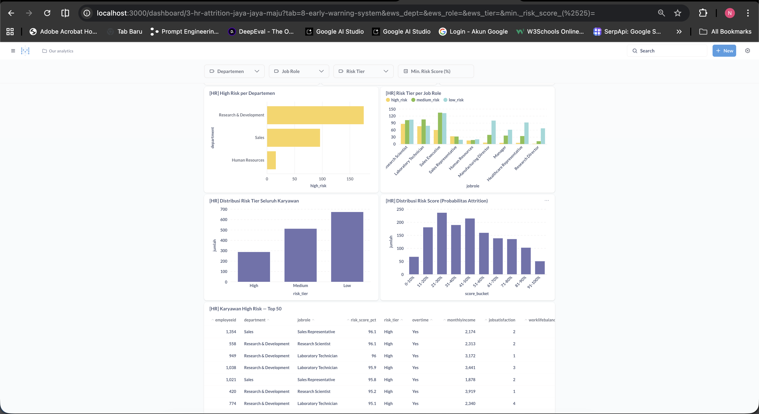Click the browser forward arrow

click(29, 13)
